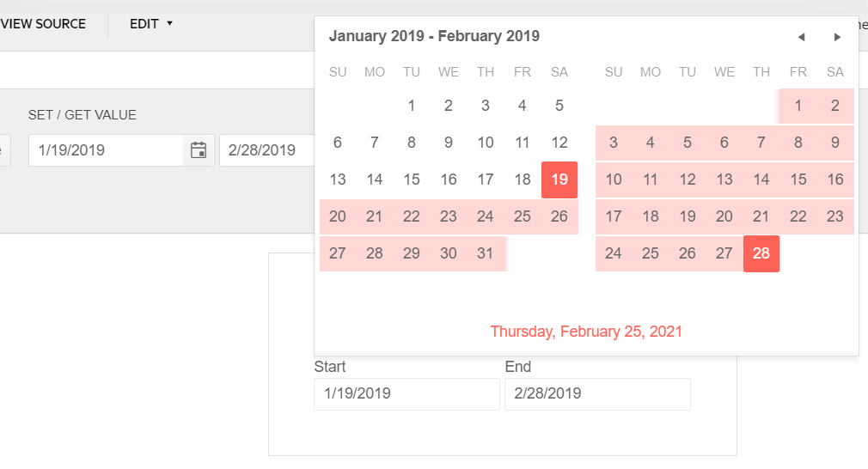Select January 31 in the calendar
The width and height of the screenshot is (868, 469).
tap(486, 253)
